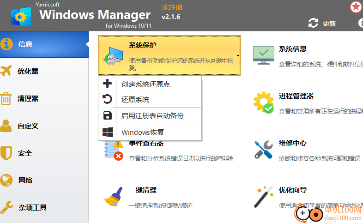Open the 优化器 sidebar section
The width and height of the screenshot is (363, 223).
(44, 71)
